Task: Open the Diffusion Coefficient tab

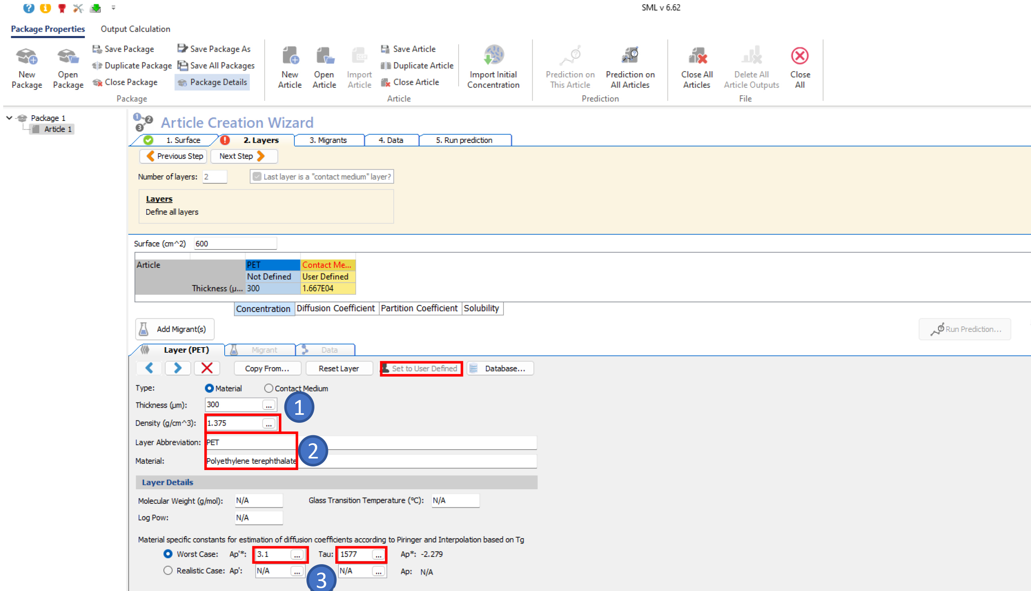Action: [335, 308]
